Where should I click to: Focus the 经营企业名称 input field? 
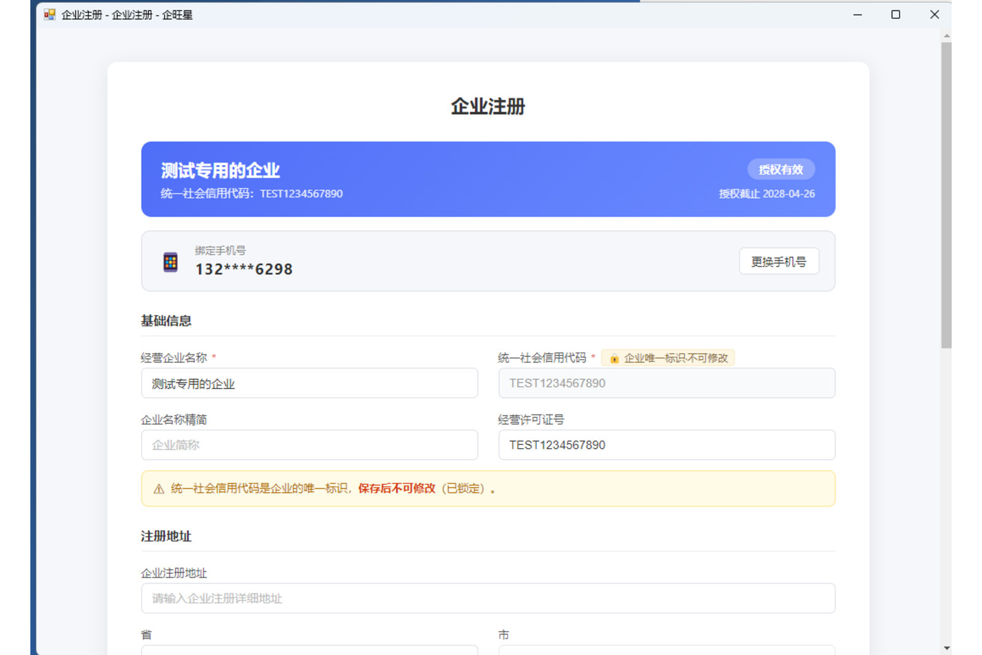tap(309, 383)
